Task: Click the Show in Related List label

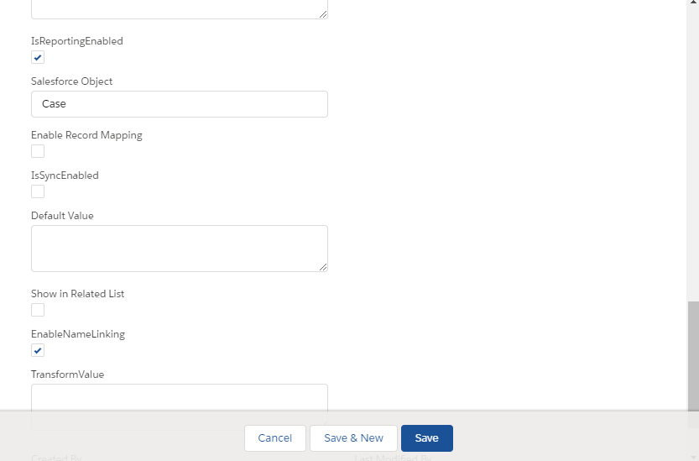Action: click(x=77, y=294)
